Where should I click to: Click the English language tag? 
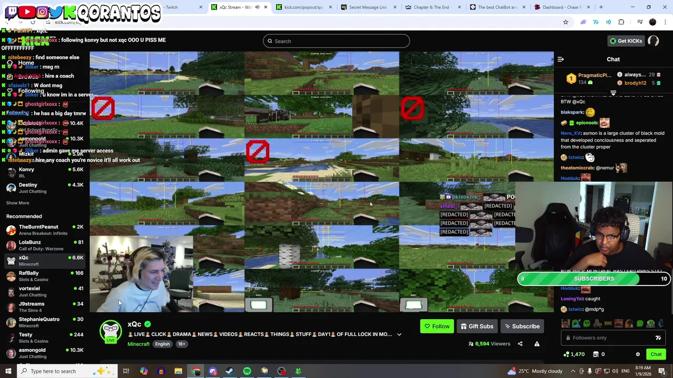pos(162,344)
